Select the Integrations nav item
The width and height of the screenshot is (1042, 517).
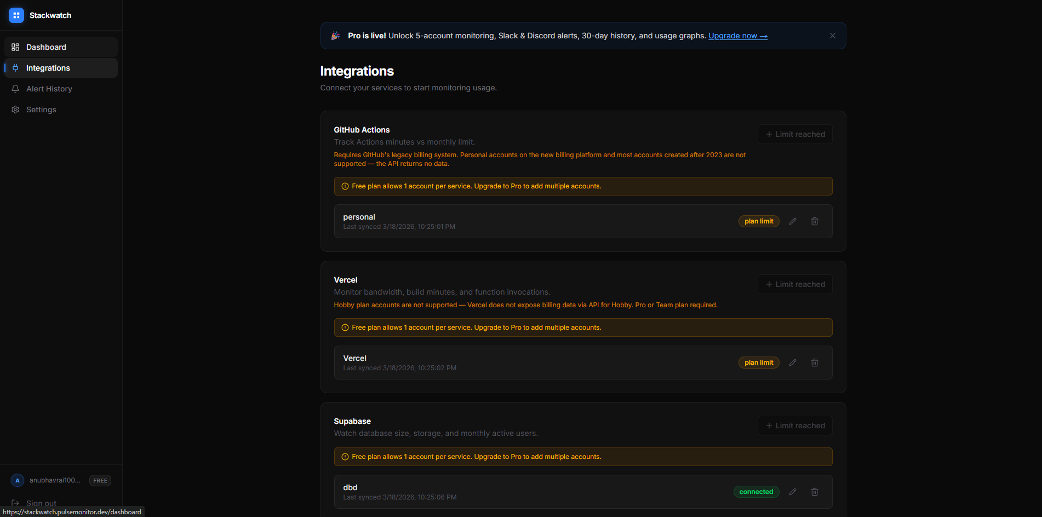(x=47, y=67)
